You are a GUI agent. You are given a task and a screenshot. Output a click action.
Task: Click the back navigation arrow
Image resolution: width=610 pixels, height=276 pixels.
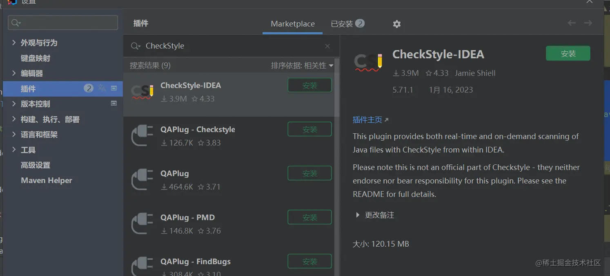pos(572,23)
